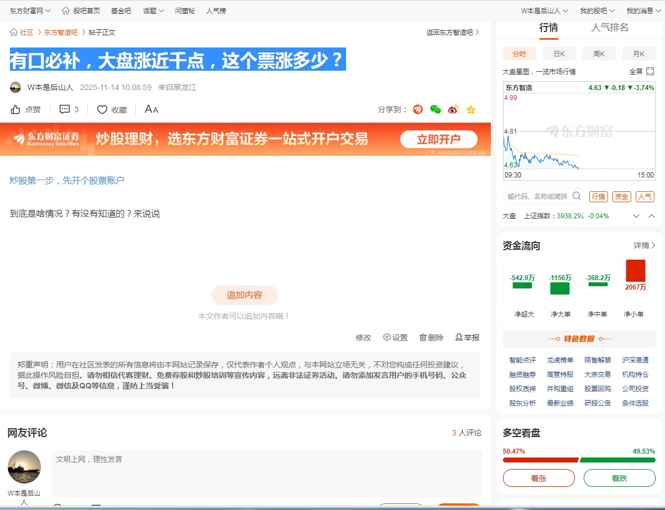Expand 我的消息 dropdown

coord(643,10)
